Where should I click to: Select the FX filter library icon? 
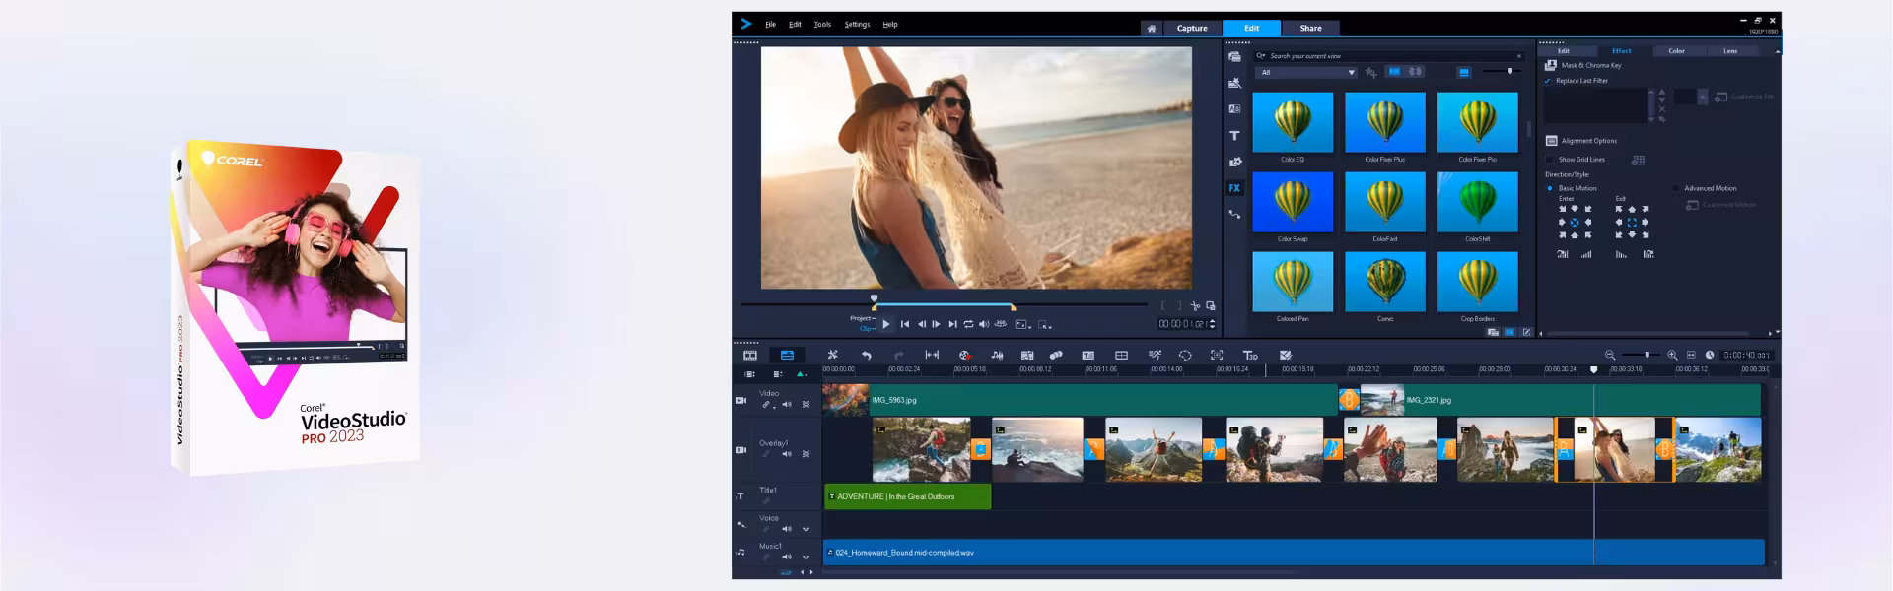point(1234,188)
